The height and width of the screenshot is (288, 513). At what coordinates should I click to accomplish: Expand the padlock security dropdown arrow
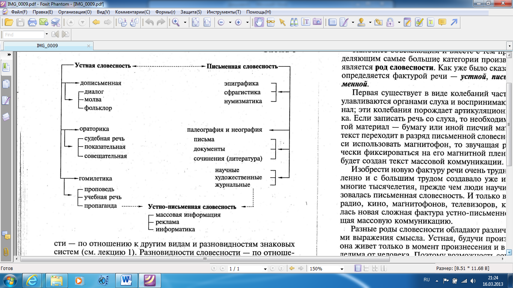(399, 22)
